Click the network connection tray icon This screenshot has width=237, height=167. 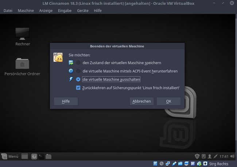click(x=215, y=156)
